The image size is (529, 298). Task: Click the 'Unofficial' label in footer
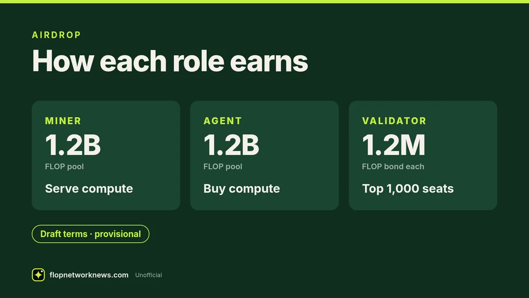pos(149,275)
